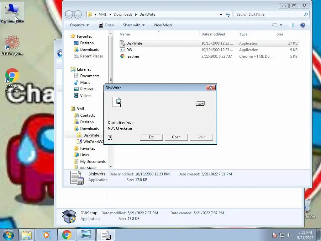Click Open in Explorer toolbar

(x=106, y=25)
